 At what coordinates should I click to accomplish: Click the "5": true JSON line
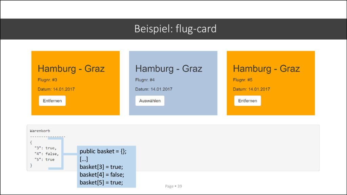[44, 159]
